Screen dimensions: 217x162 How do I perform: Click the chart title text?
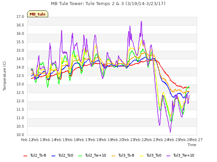108,4
